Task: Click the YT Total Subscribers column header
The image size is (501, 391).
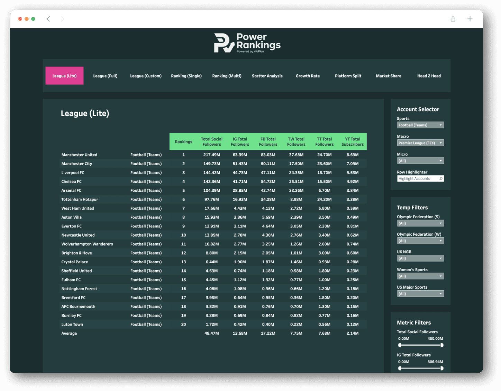Action: click(x=353, y=142)
